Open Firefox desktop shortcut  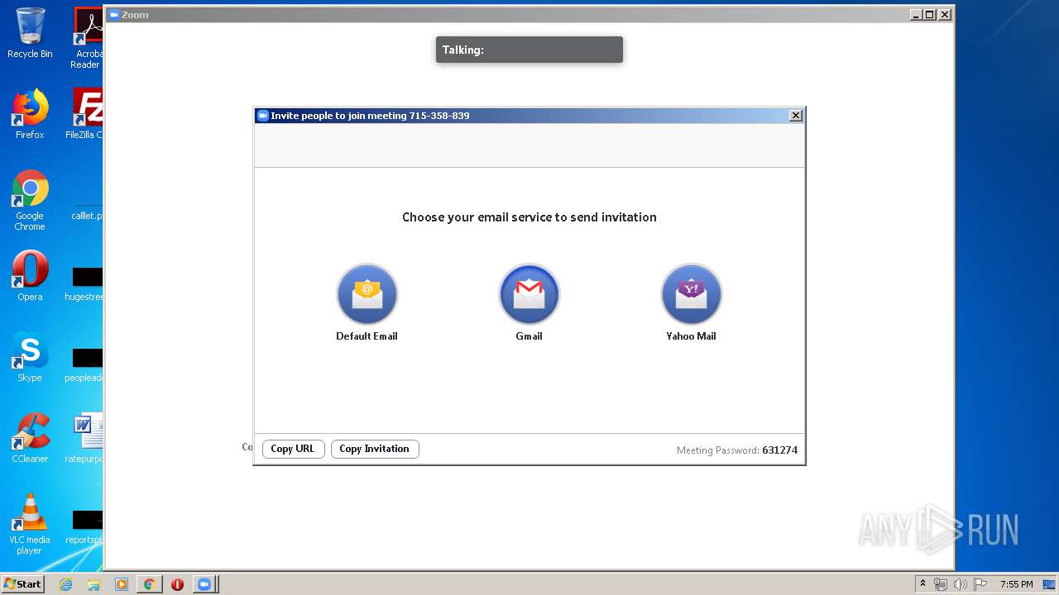click(30, 114)
